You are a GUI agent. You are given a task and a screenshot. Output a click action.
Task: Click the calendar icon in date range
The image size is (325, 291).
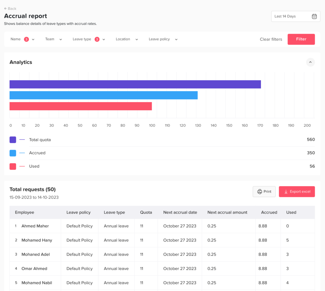[x=314, y=17]
